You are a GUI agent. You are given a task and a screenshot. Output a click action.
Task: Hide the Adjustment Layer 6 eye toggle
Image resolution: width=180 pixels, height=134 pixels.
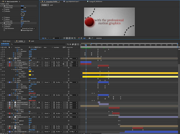click(1, 102)
